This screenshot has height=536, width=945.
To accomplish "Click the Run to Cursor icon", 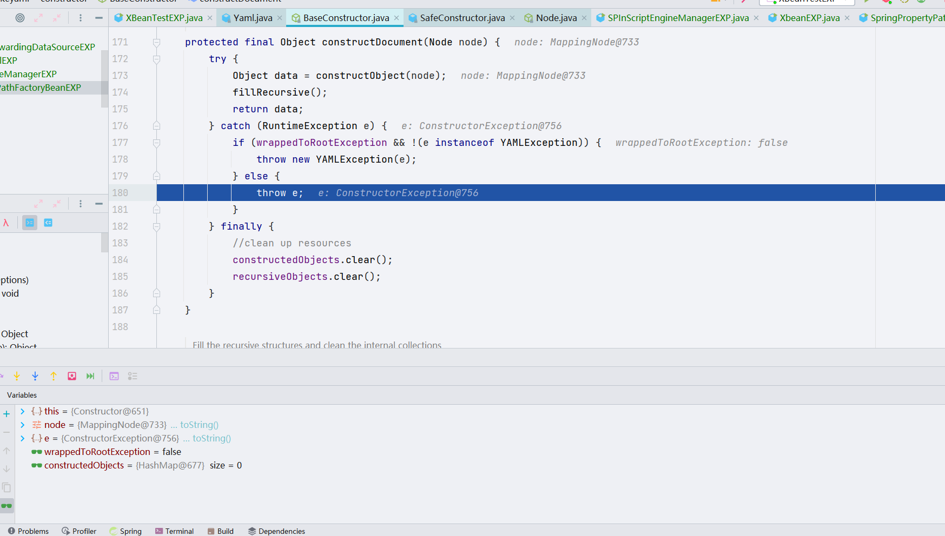I will [90, 376].
